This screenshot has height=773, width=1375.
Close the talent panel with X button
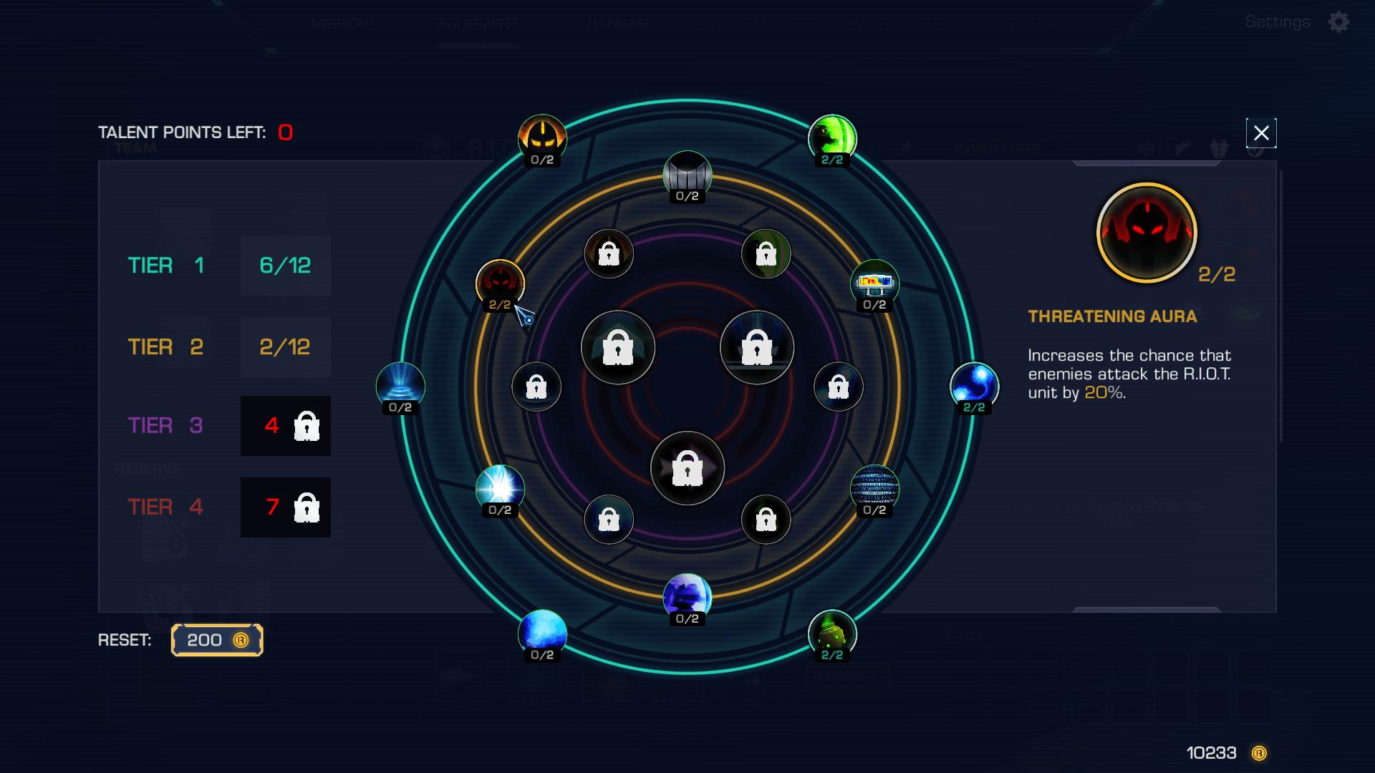[1260, 132]
